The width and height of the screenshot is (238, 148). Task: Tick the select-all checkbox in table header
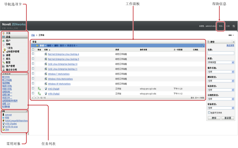point(33,50)
